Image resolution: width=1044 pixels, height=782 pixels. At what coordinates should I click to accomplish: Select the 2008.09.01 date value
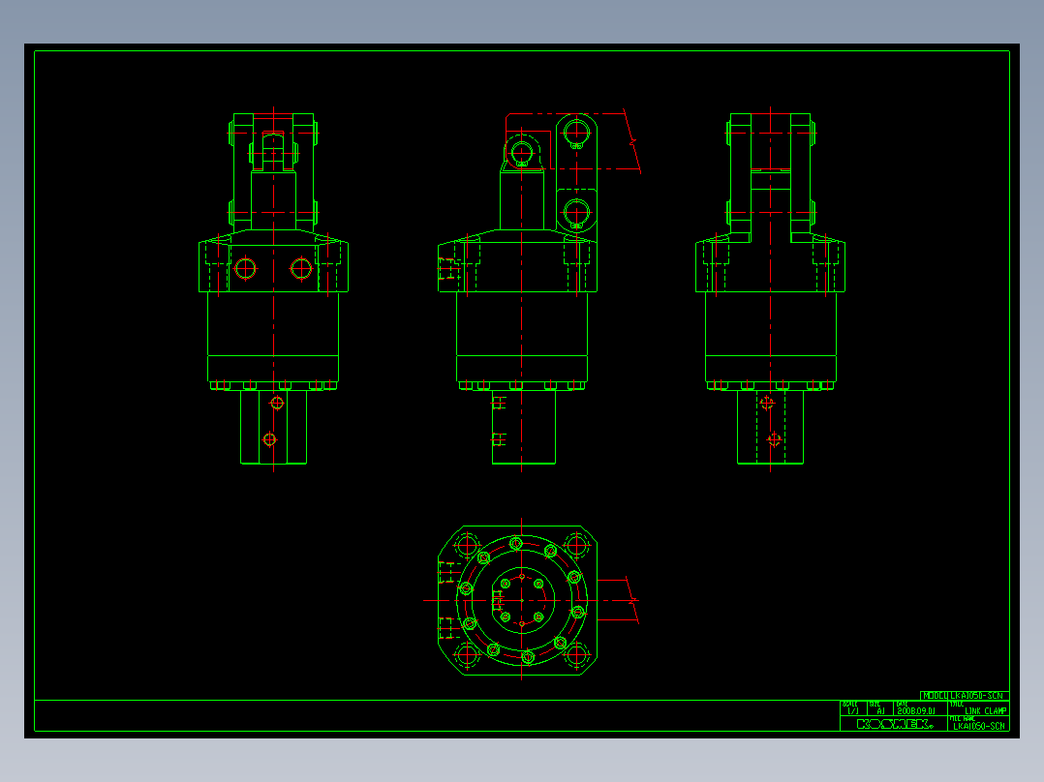tap(916, 710)
